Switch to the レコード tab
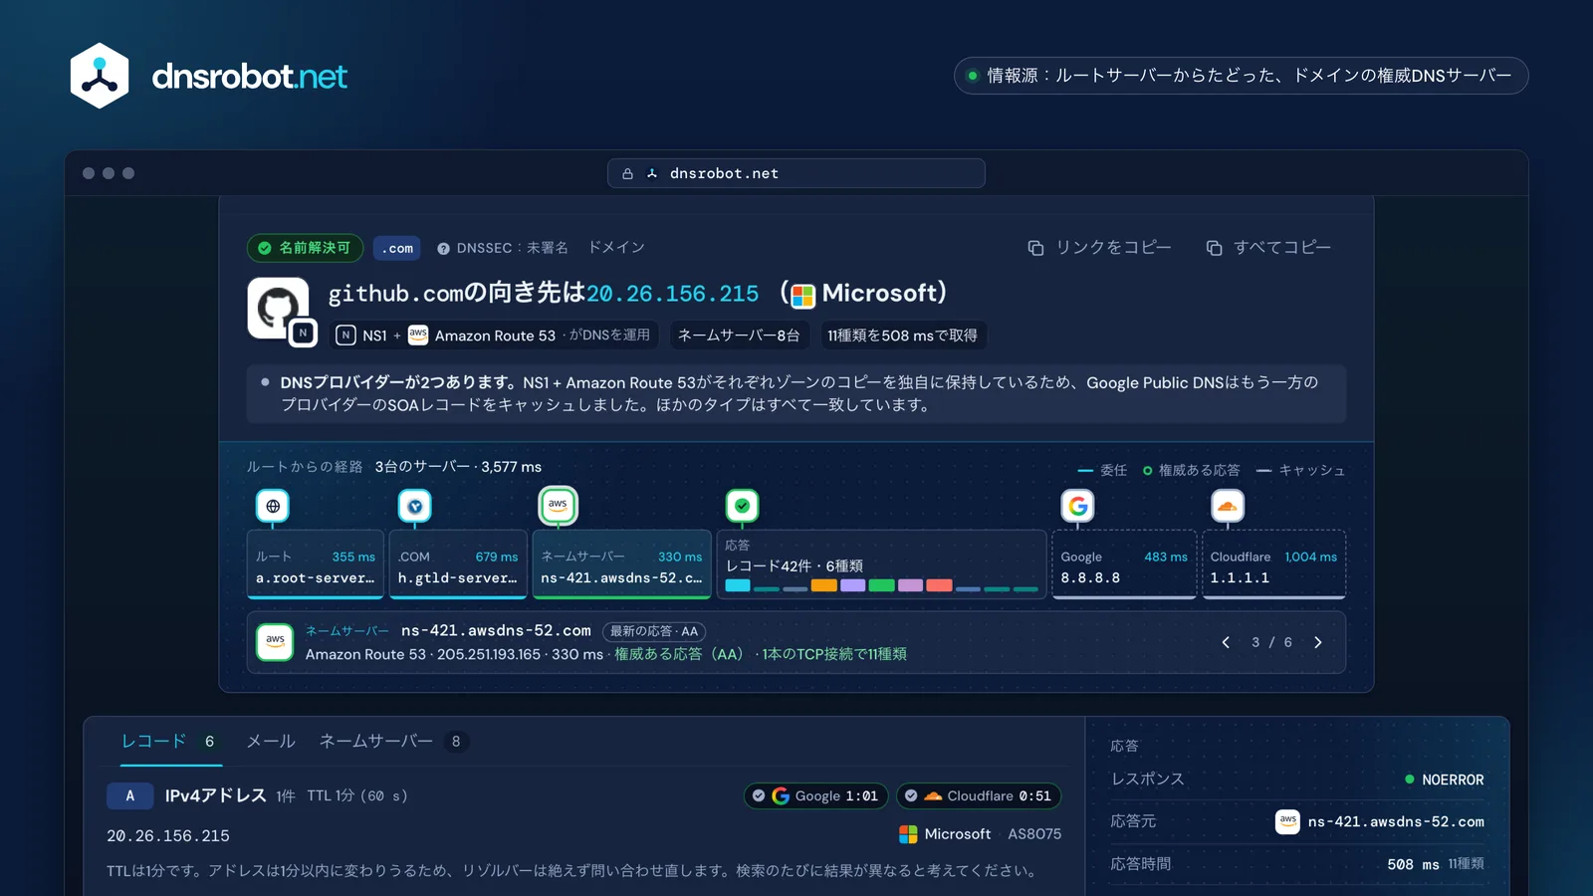Image resolution: width=1593 pixels, height=896 pixels. click(170, 742)
